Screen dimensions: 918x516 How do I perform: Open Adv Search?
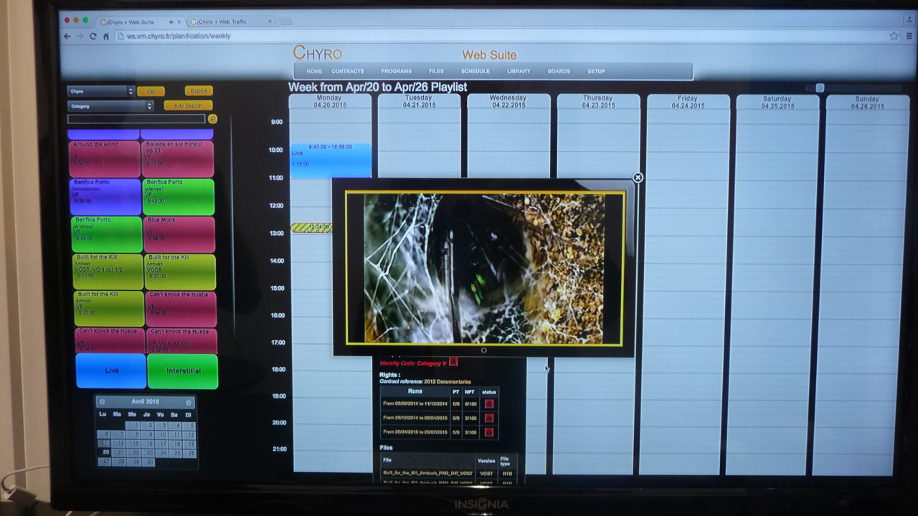(x=187, y=105)
